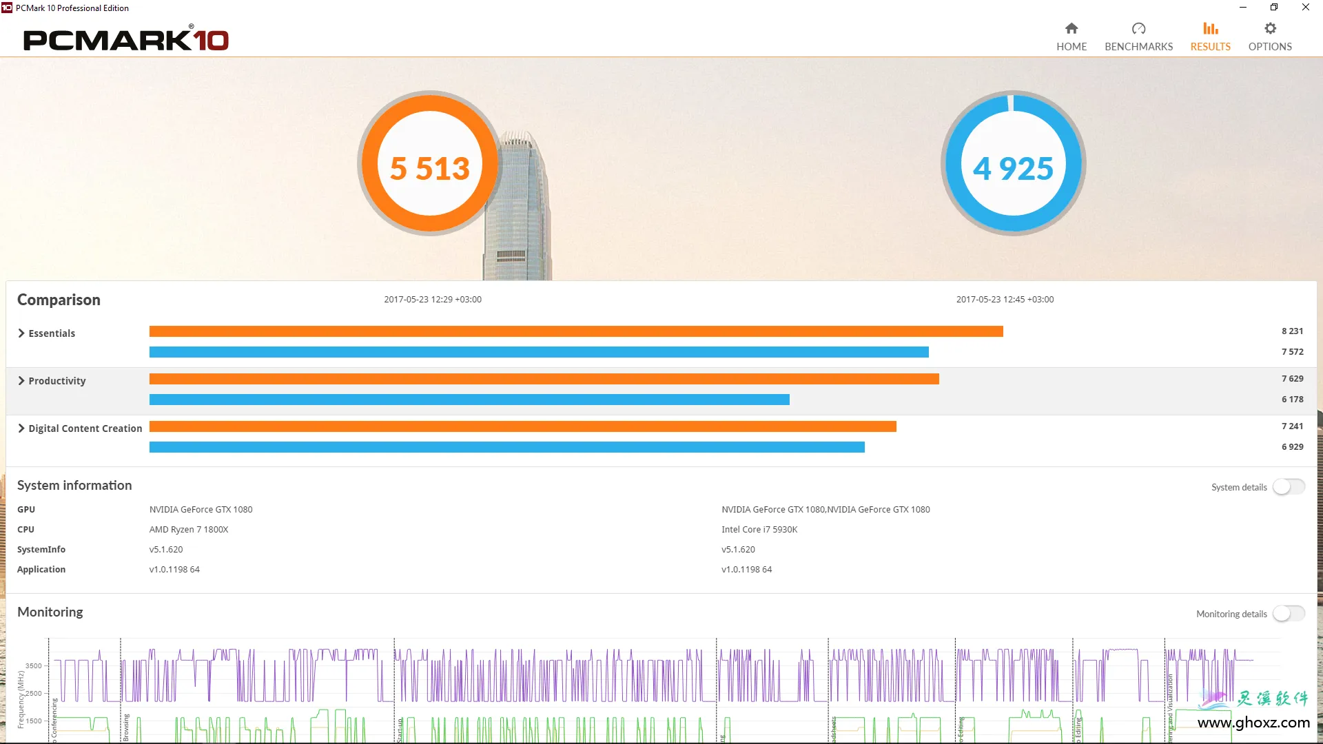This screenshot has height=744, width=1323.
Task: Switch to the HOME tab label
Action: point(1071,47)
